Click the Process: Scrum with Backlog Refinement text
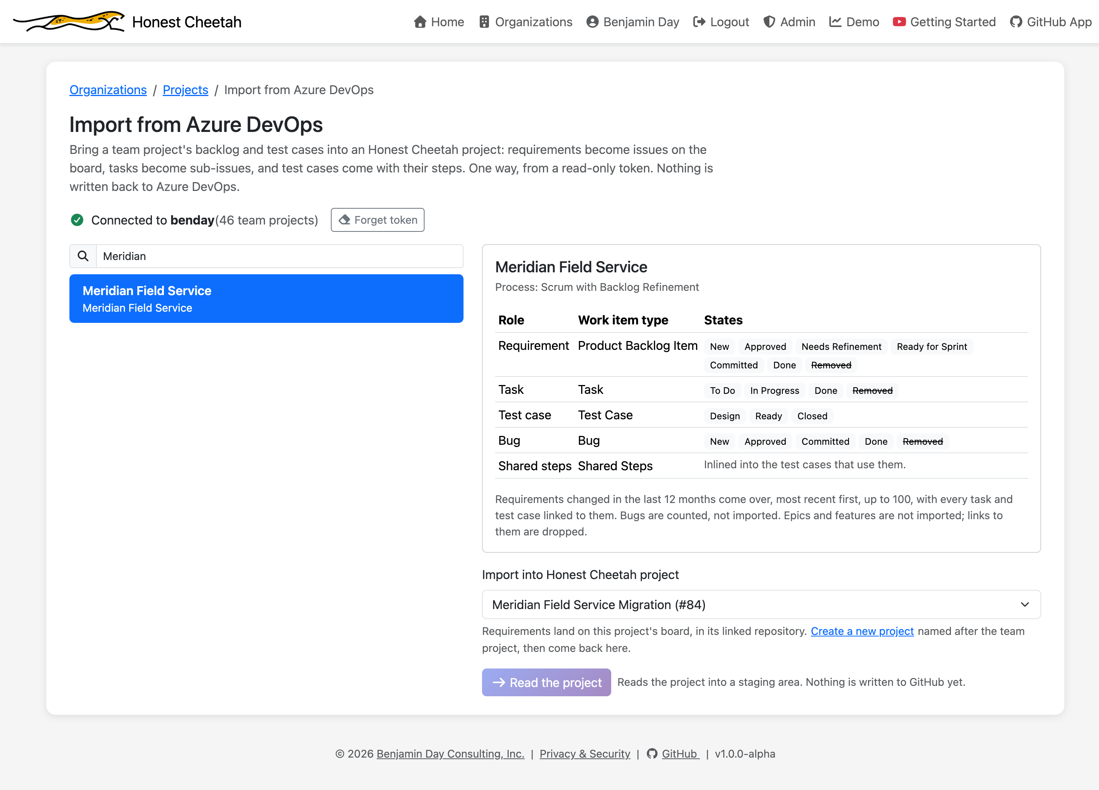 pyautogui.click(x=597, y=287)
